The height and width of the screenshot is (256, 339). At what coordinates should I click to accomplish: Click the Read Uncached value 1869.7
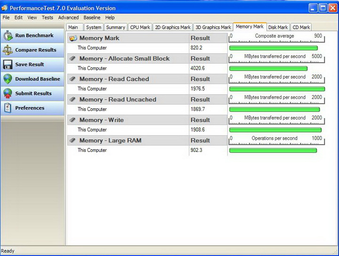pos(198,109)
